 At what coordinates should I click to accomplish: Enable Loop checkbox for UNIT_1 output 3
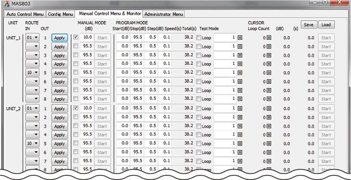(x=199, y=56)
